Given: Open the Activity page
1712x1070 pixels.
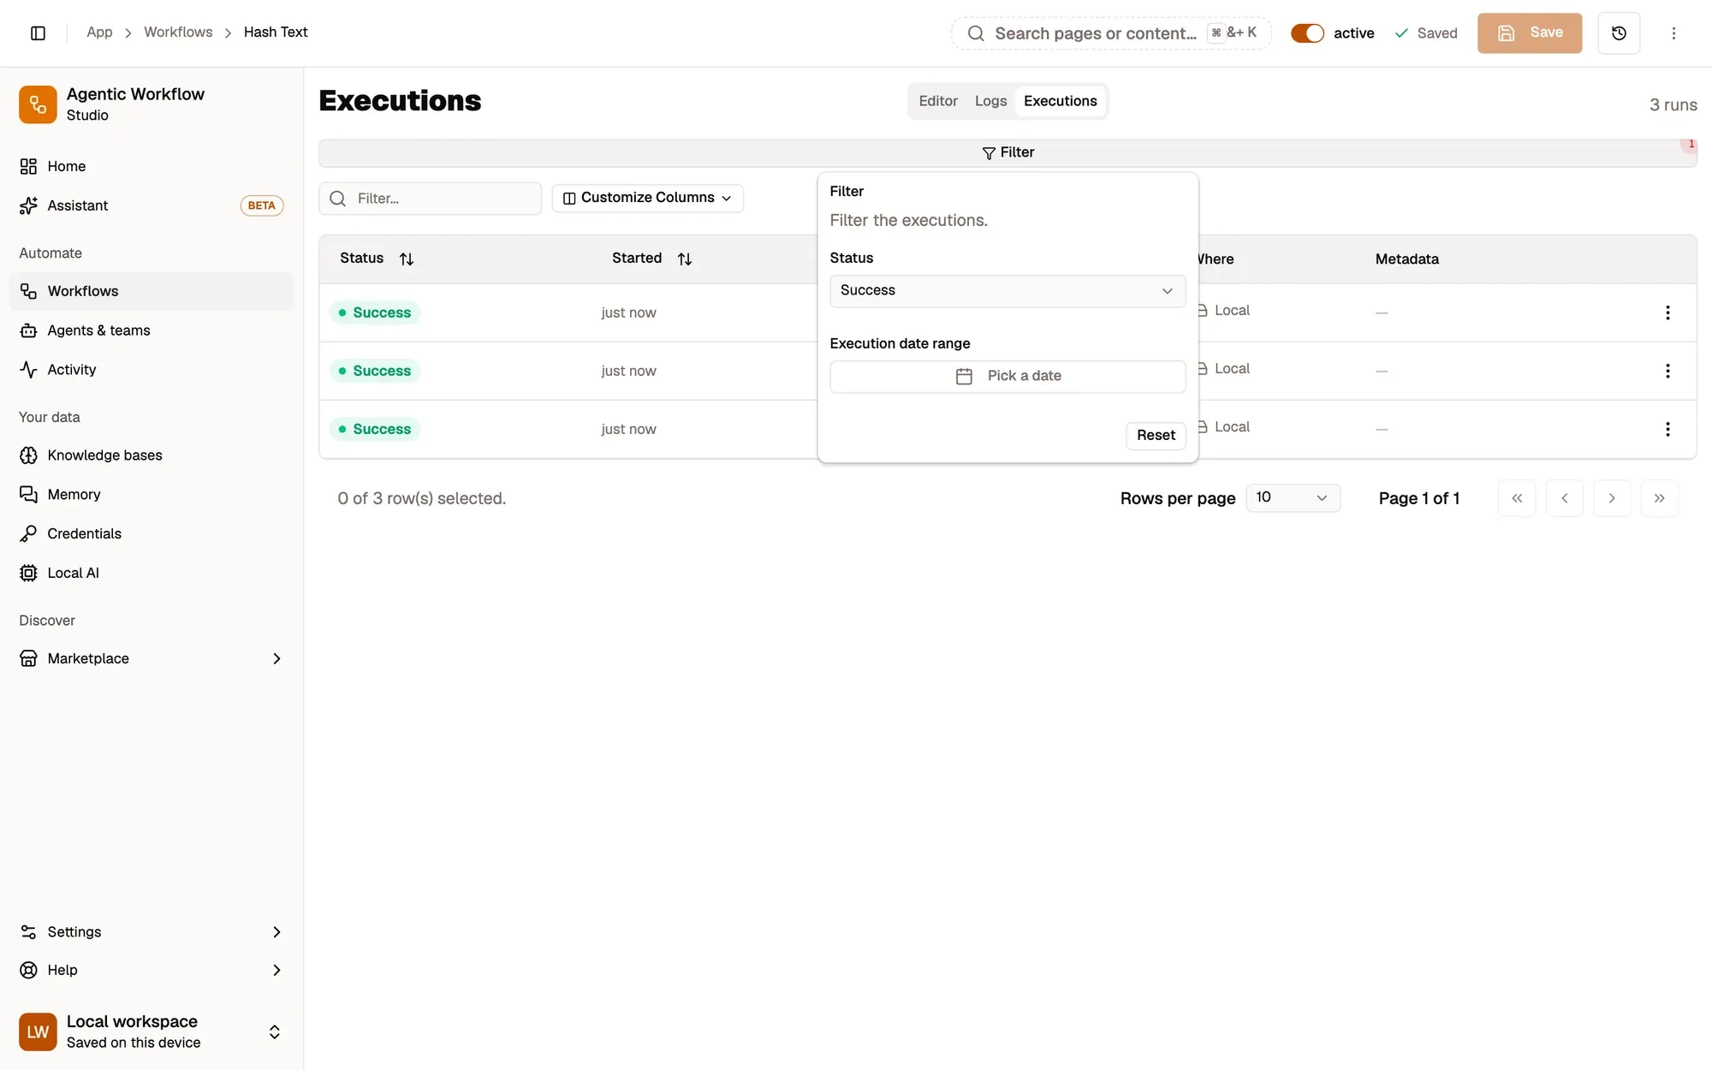Looking at the screenshot, I should 152,370.
